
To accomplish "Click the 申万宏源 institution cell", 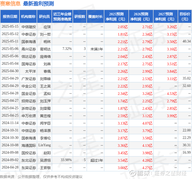I will coord(29,116).
